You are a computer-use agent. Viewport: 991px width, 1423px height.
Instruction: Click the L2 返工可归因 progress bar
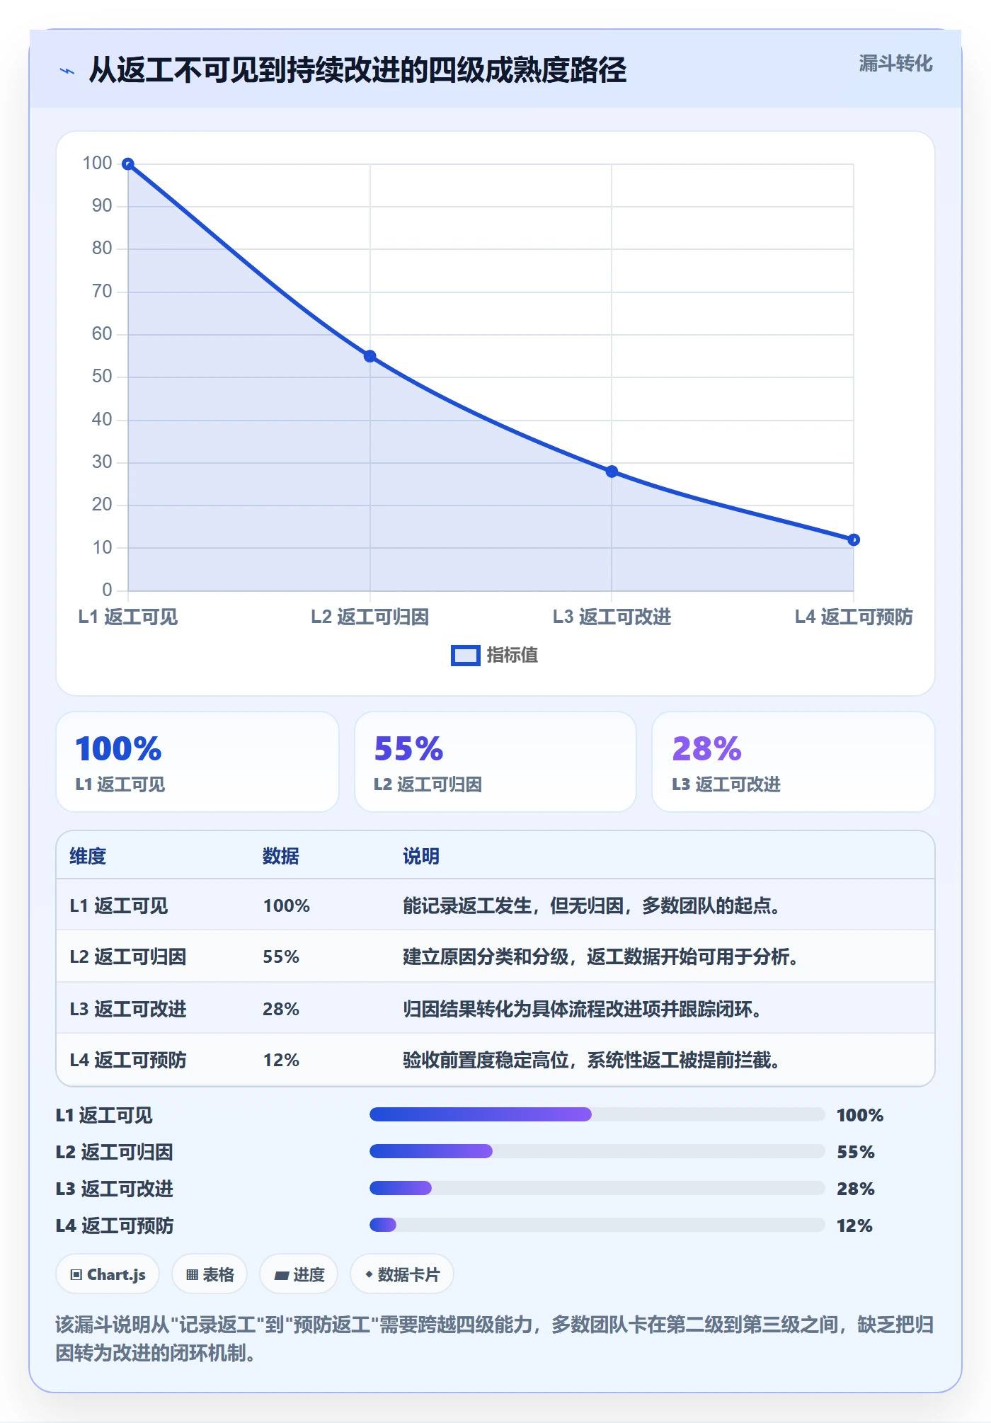coord(597,1151)
